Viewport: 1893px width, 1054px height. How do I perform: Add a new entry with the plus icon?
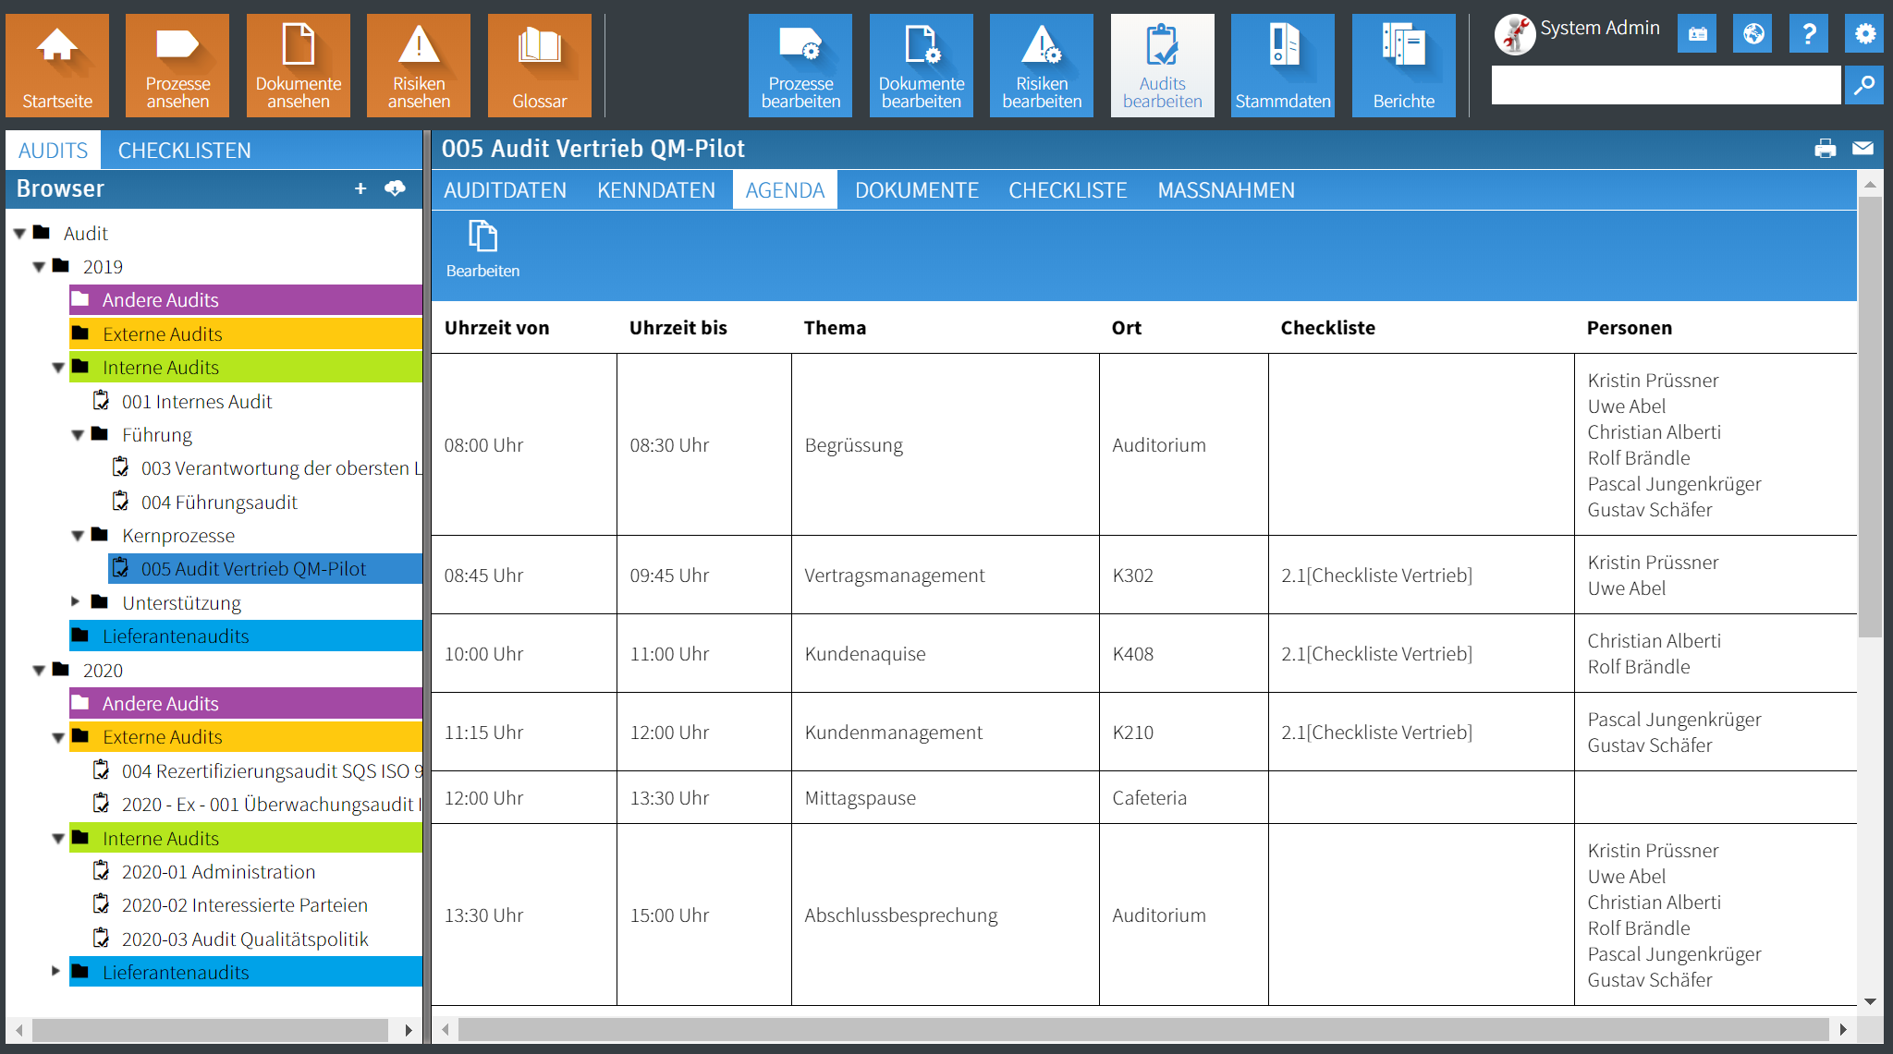[360, 188]
